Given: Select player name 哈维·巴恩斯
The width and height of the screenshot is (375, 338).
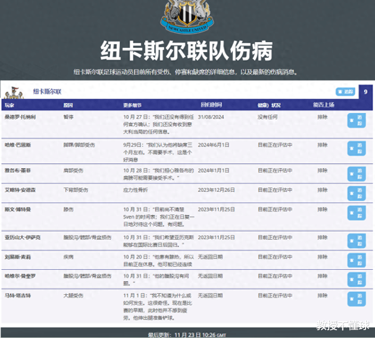Looking at the screenshot, I should tap(18, 145).
